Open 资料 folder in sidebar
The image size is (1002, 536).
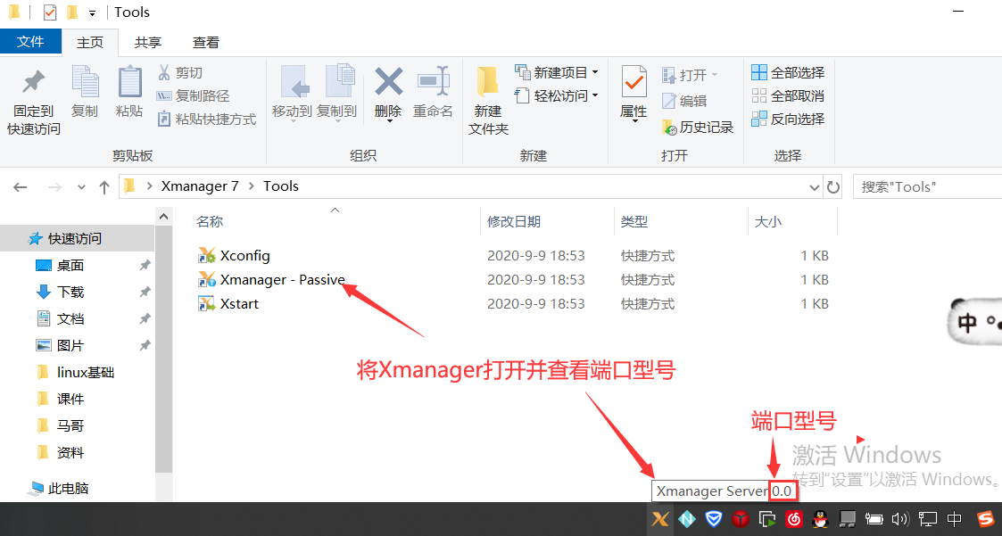click(60, 453)
